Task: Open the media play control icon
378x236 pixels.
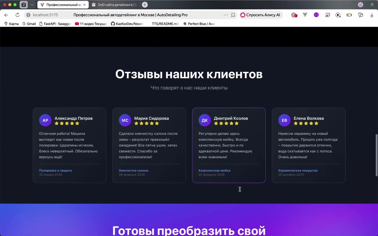Action: 338,15
